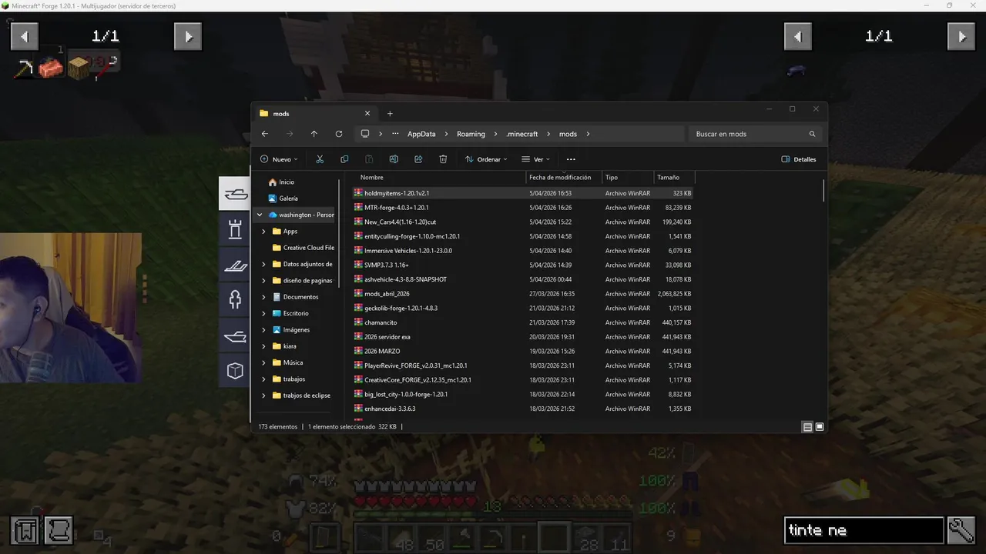986x554 pixels.
Task: Expand the kiara folder tree node
Action: click(264, 346)
